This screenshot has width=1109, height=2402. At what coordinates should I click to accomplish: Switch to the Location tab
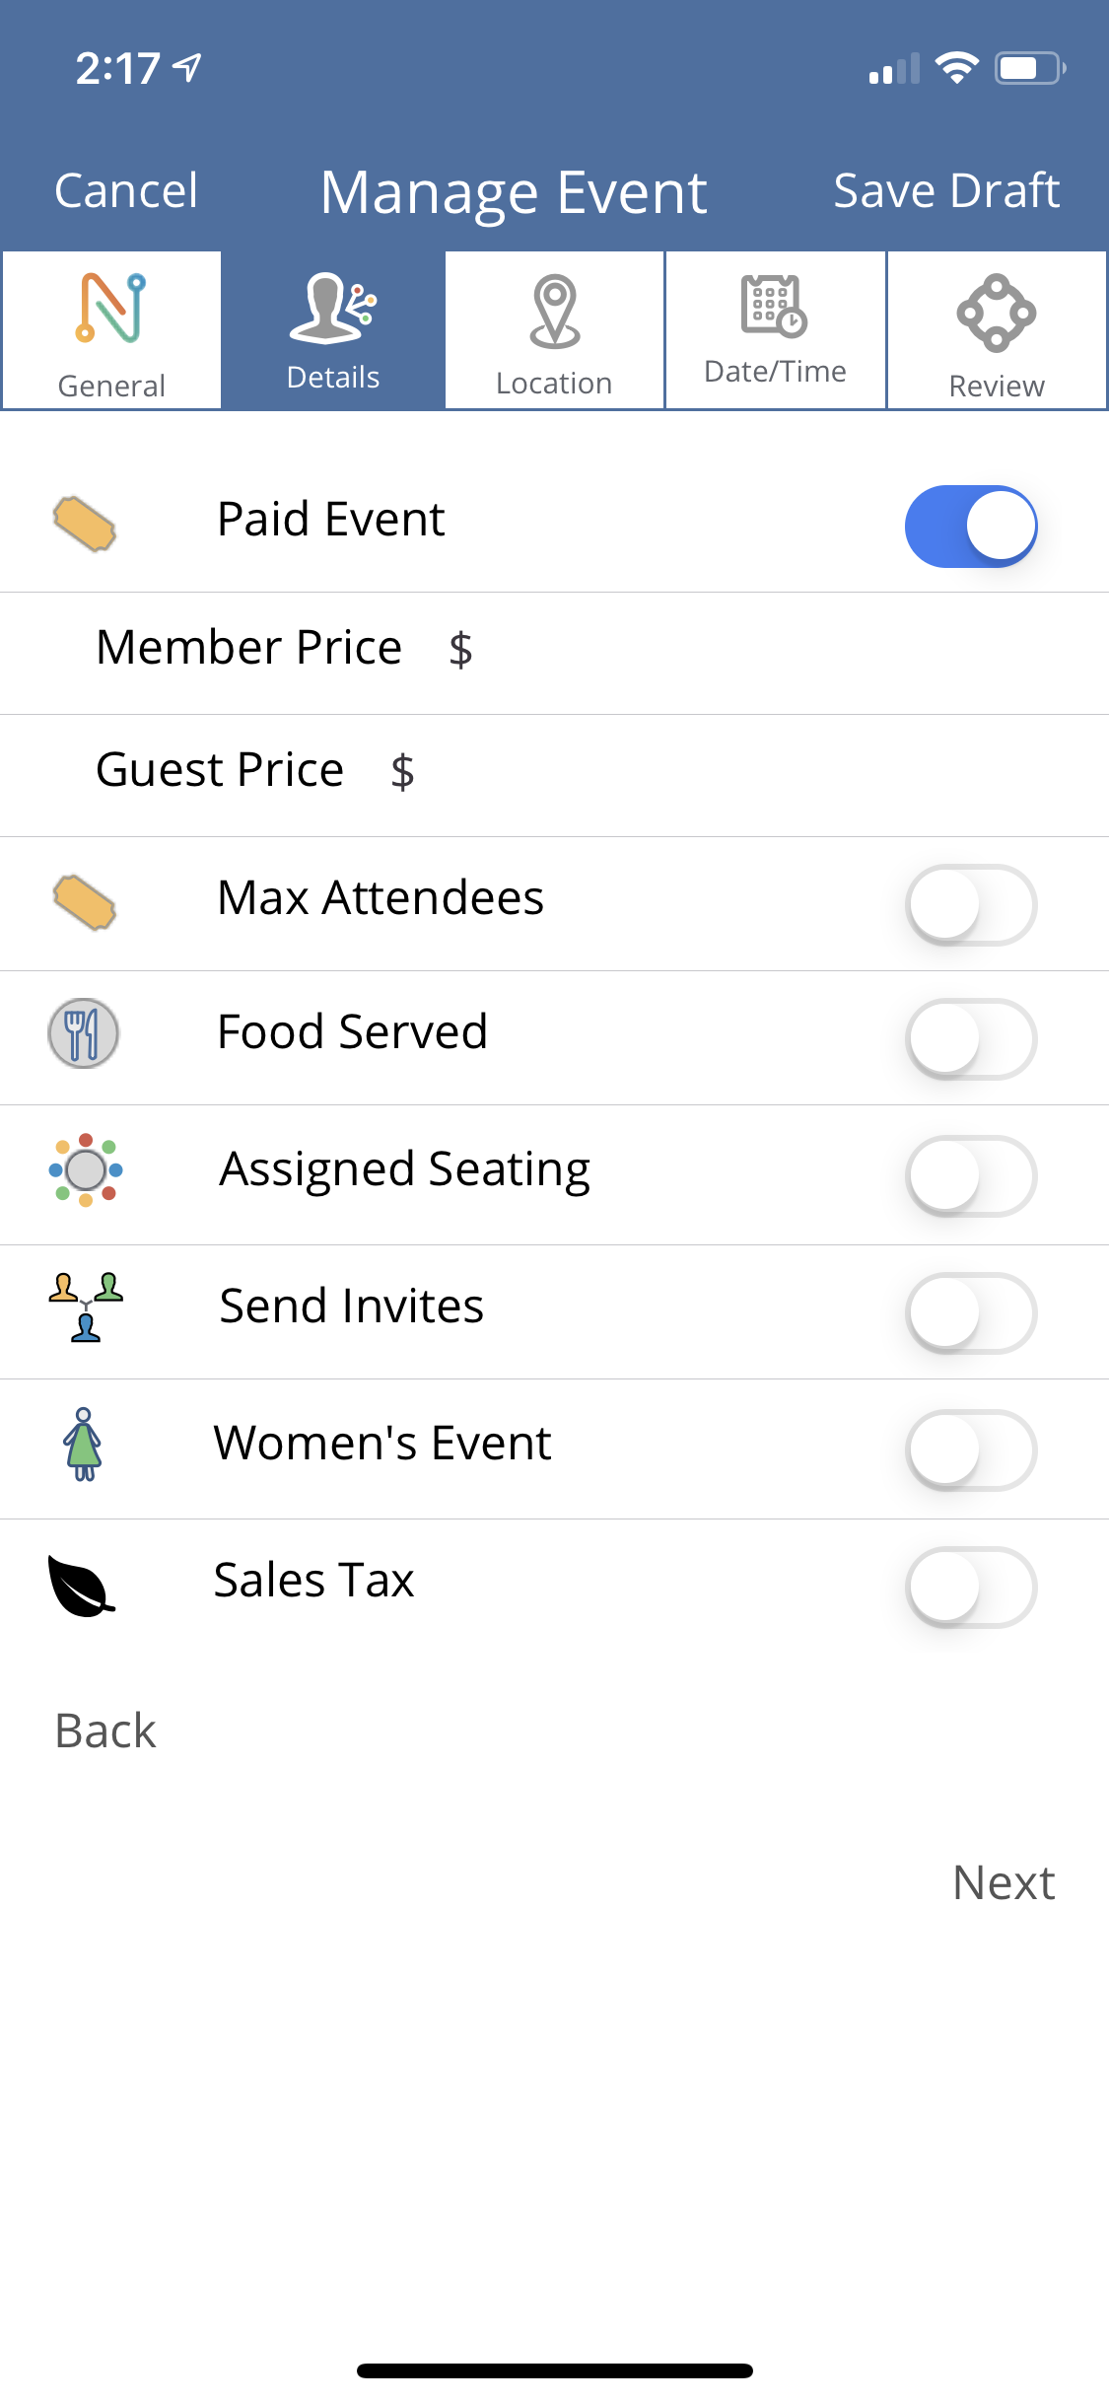coord(555,331)
